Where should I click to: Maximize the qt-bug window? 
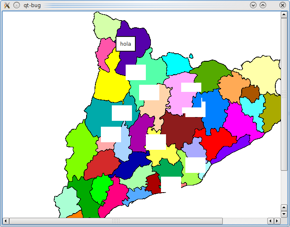tap(263, 5)
